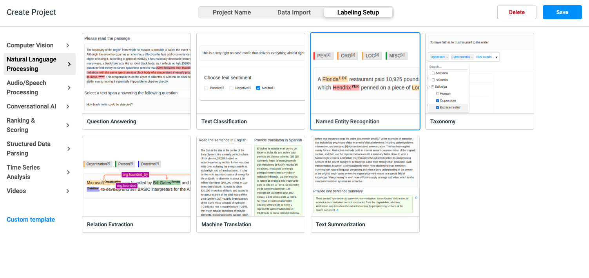Screen dimensions: 589x278
Task: Expand Structured Data Parsing chevron
Action: [x=69, y=149]
